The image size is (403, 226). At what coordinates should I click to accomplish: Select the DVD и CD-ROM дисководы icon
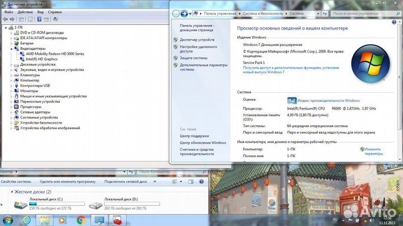(x=16, y=32)
